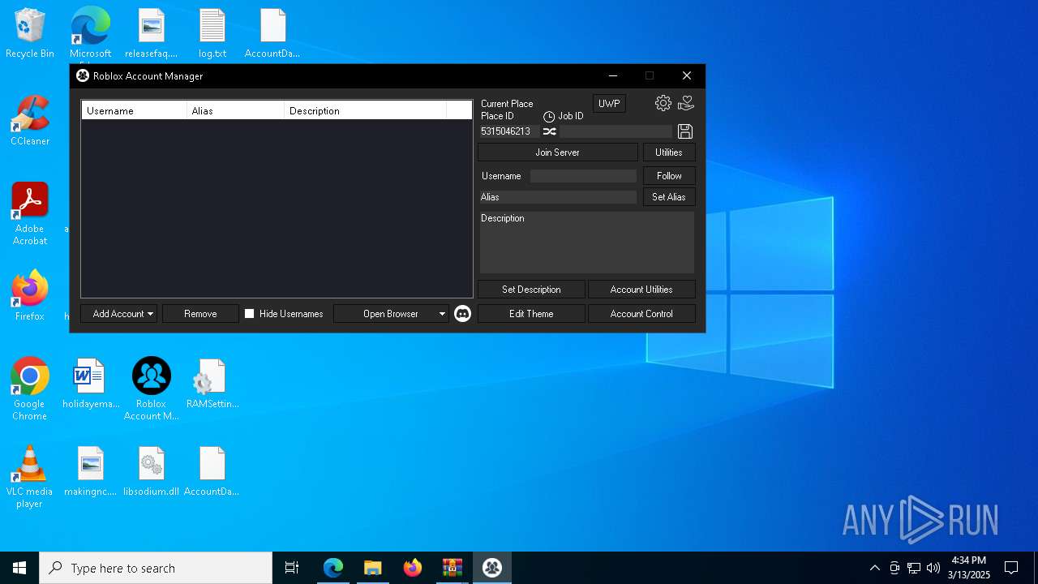Click into the Job ID field

tap(616, 131)
